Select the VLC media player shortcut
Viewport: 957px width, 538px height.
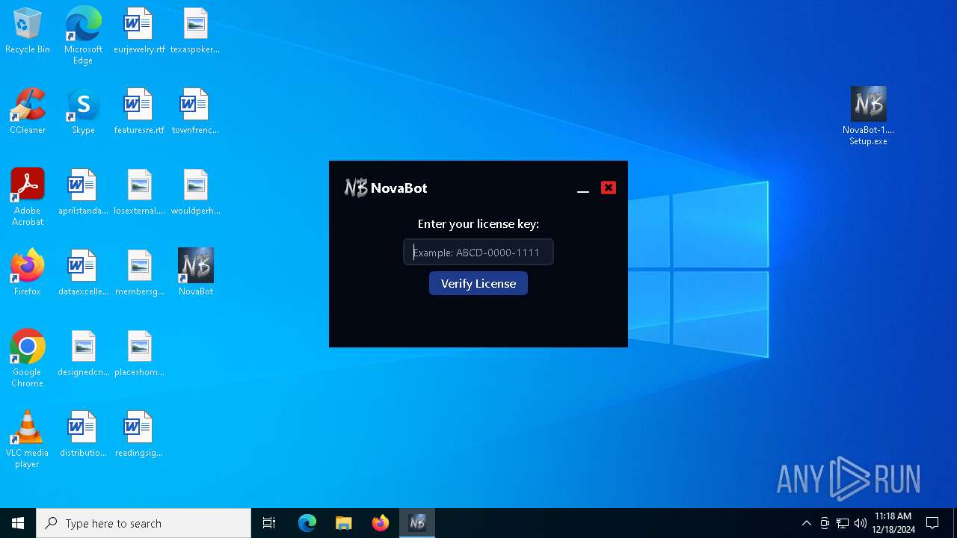point(28,439)
